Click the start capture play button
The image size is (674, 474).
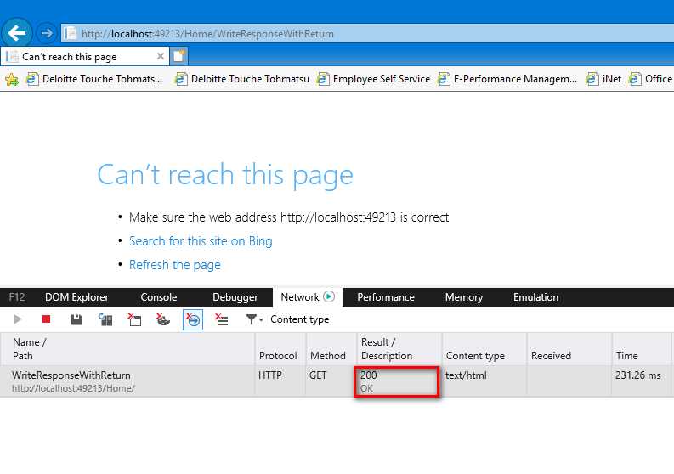[x=18, y=319]
